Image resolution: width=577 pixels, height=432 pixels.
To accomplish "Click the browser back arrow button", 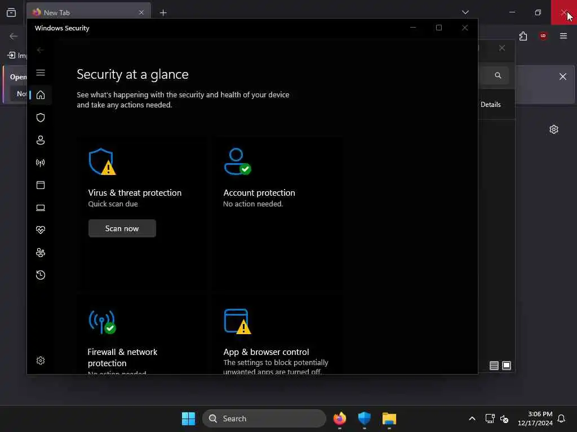I will tap(14, 36).
